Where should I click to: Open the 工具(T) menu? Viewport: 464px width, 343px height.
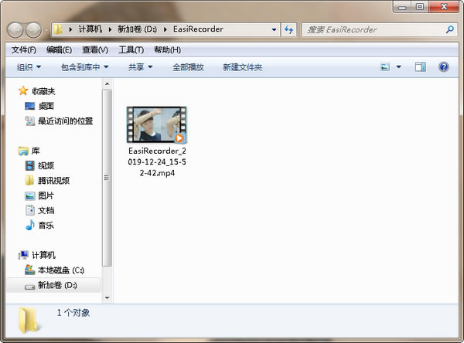point(131,49)
